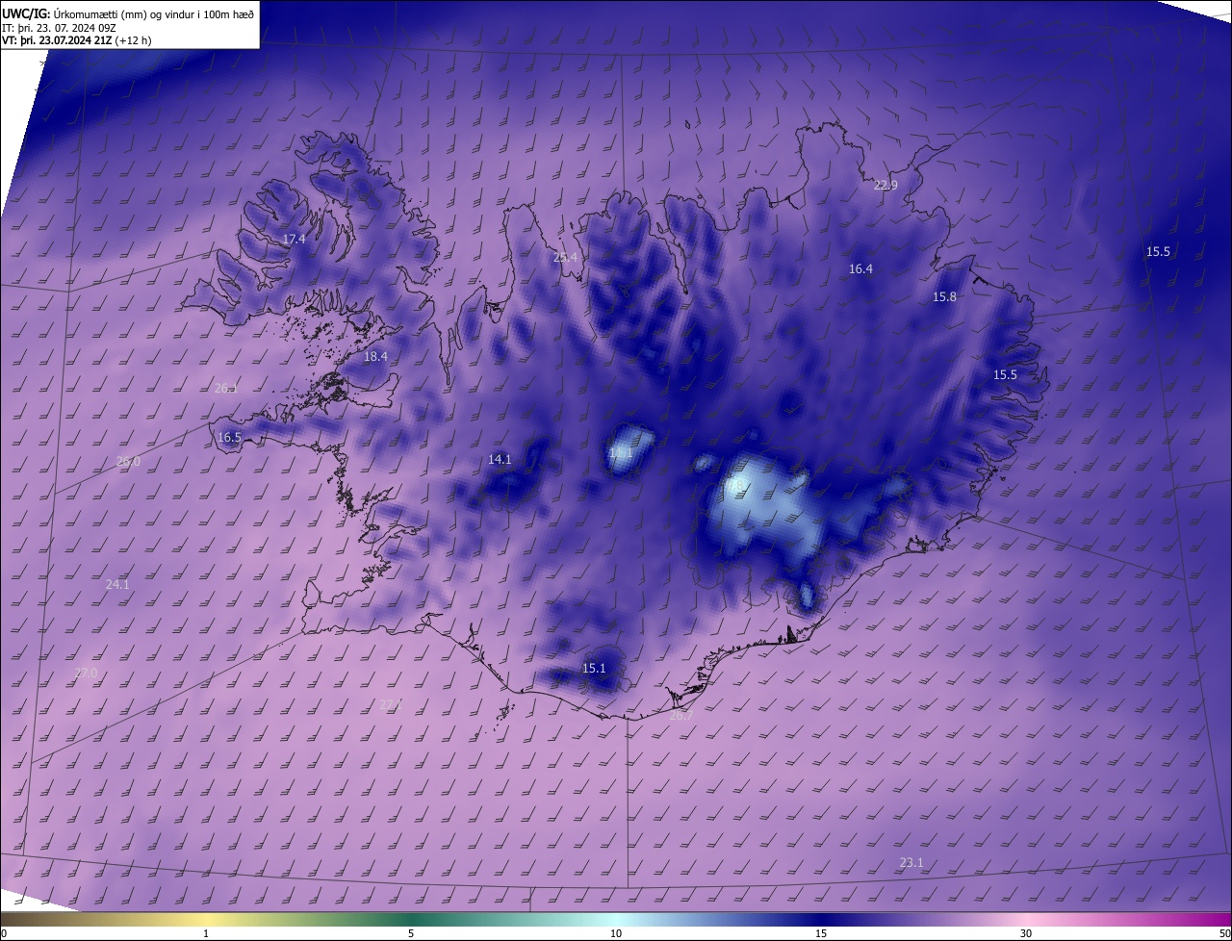Pick the 22.9 value in the northeast
Image resolution: width=1232 pixels, height=941 pixels.
[885, 185]
